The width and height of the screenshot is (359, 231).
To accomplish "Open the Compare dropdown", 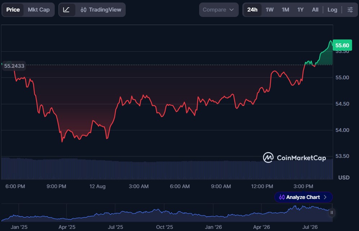I will tap(219, 10).
